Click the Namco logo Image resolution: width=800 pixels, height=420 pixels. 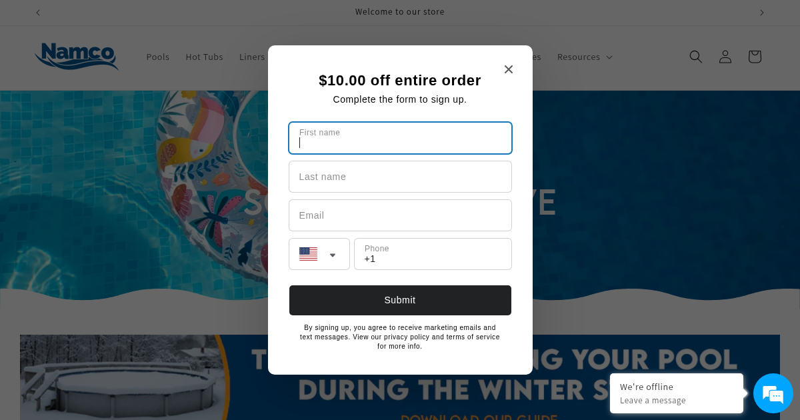click(77, 57)
